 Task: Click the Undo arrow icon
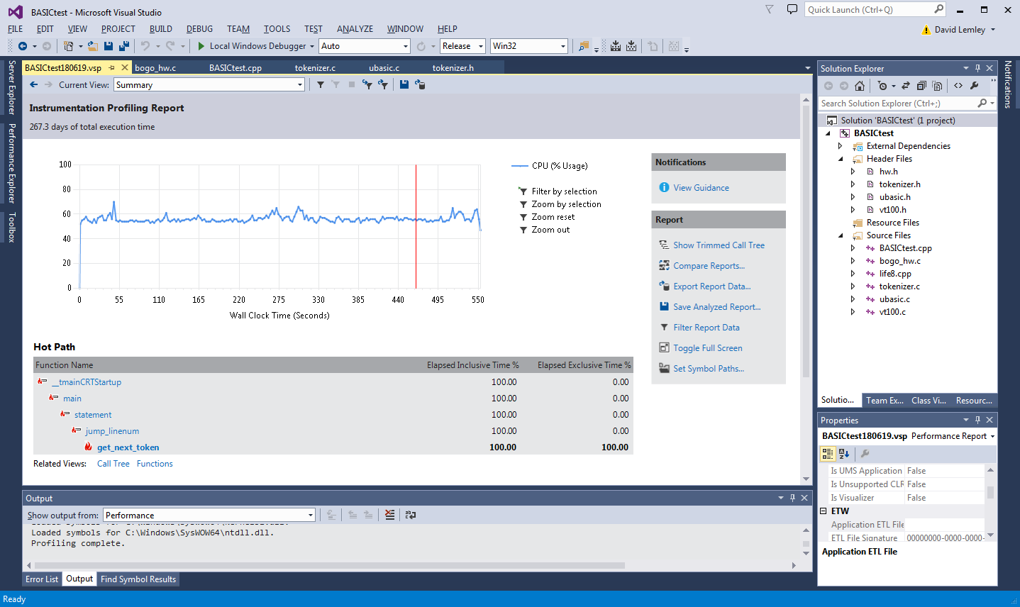(x=145, y=46)
